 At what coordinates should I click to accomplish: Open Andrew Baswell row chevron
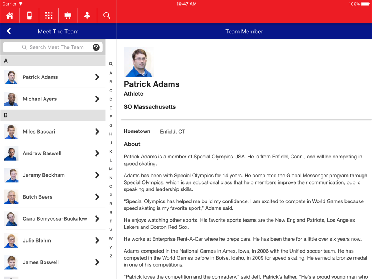point(97,154)
